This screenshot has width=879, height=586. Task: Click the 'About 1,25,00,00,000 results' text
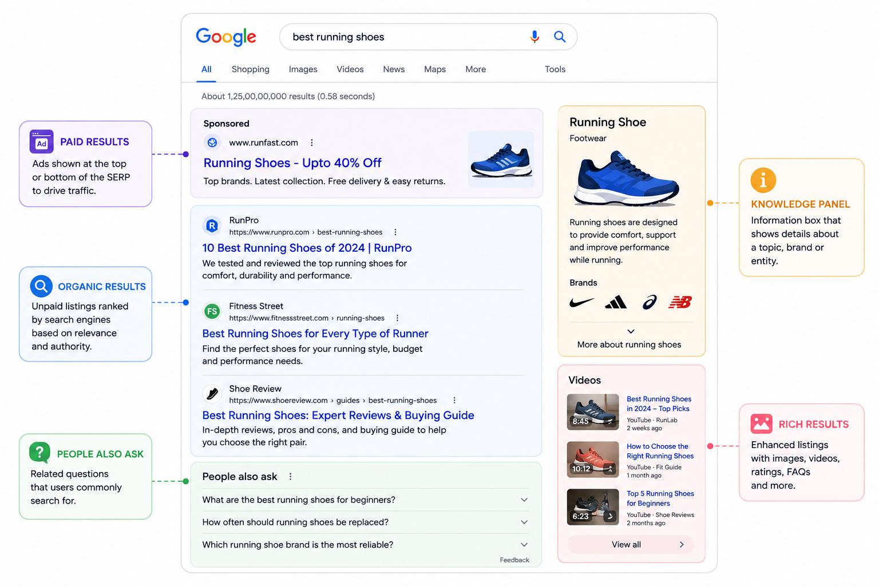288,96
